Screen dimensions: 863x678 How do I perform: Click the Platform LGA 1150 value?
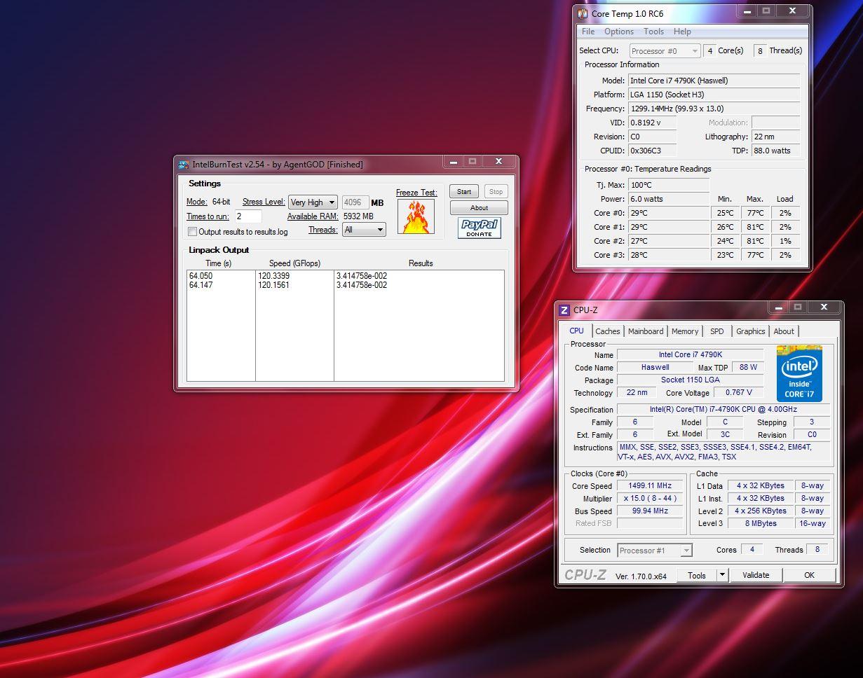(714, 95)
